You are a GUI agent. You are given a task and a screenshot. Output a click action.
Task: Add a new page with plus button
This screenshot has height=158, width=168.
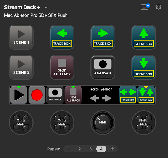[112, 149]
